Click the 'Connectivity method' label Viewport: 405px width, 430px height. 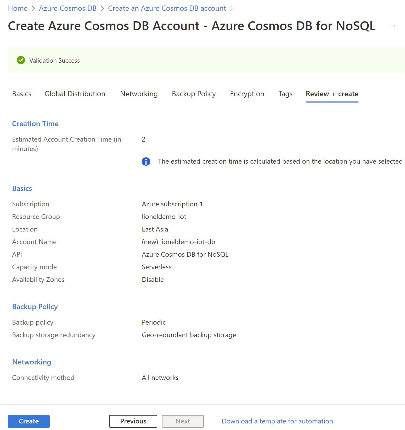pyautogui.click(x=43, y=378)
